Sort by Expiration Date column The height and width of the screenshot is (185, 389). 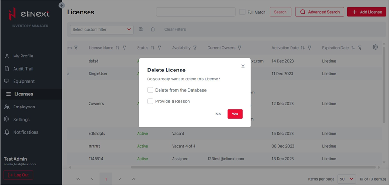[353, 48]
